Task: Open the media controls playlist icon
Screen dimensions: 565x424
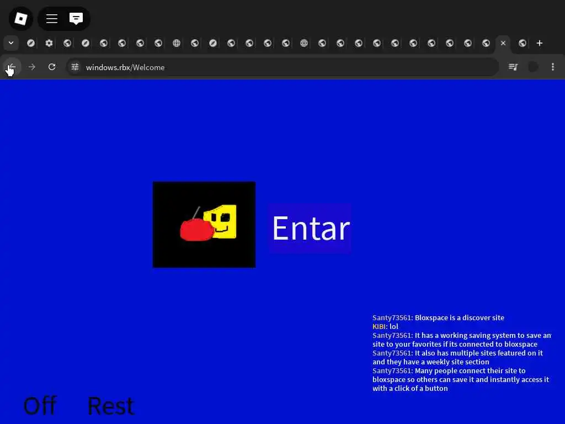Action: (513, 67)
